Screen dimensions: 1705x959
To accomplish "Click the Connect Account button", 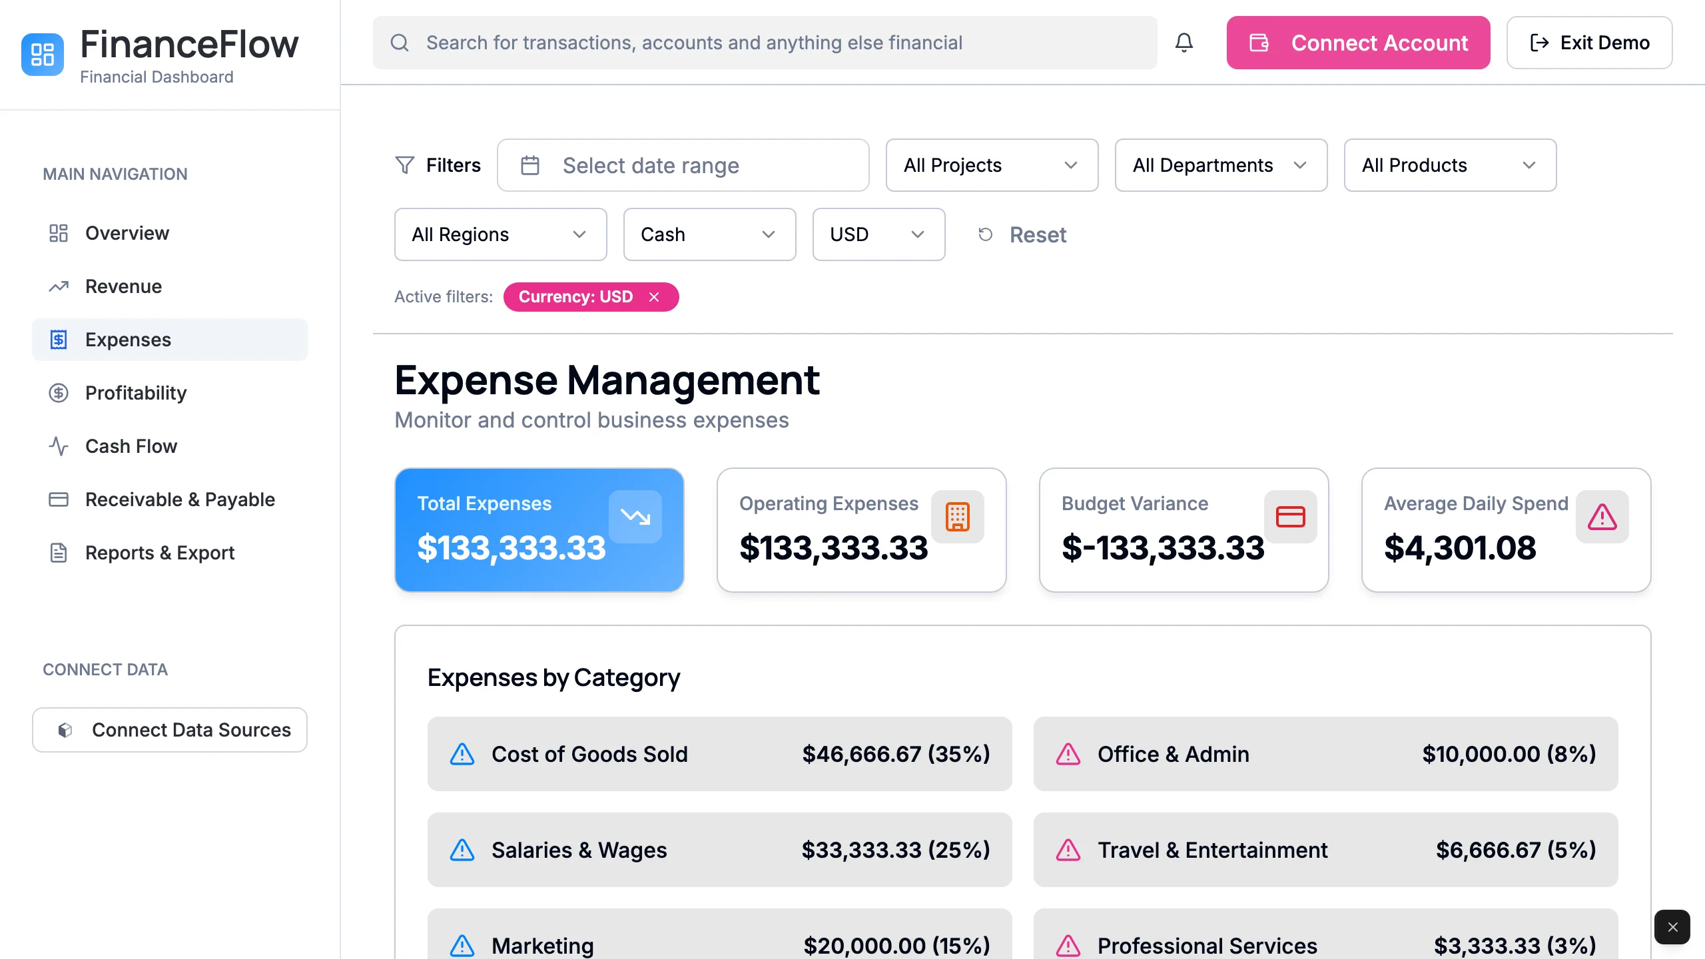I will (1357, 43).
